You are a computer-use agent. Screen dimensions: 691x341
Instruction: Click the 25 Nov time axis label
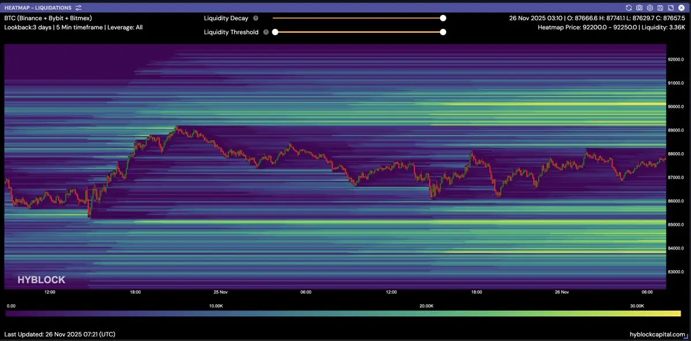click(220, 292)
